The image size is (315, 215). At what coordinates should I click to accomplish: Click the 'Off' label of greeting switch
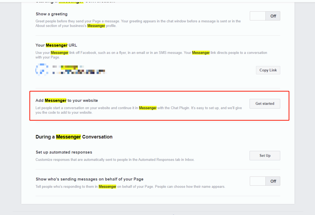click(273, 16)
